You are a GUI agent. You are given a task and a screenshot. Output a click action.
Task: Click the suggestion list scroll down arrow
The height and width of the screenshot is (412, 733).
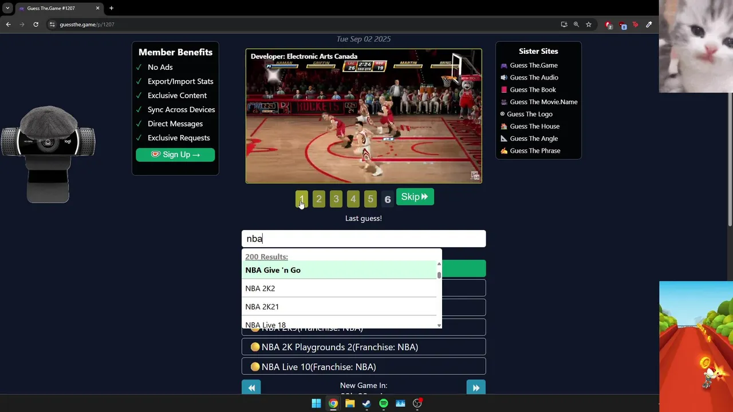pos(439,325)
